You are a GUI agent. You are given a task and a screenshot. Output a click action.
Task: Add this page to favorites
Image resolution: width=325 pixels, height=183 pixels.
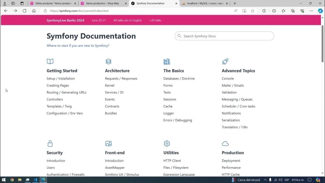(x=253, y=11)
